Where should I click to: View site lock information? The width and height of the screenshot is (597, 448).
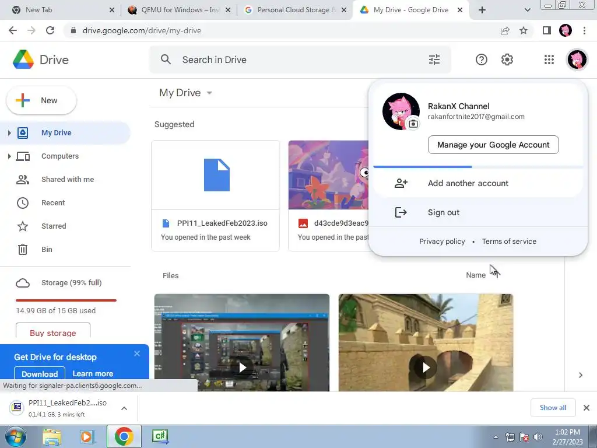pyautogui.click(x=73, y=30)
